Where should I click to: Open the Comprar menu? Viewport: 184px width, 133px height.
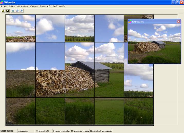coord(34,6)
